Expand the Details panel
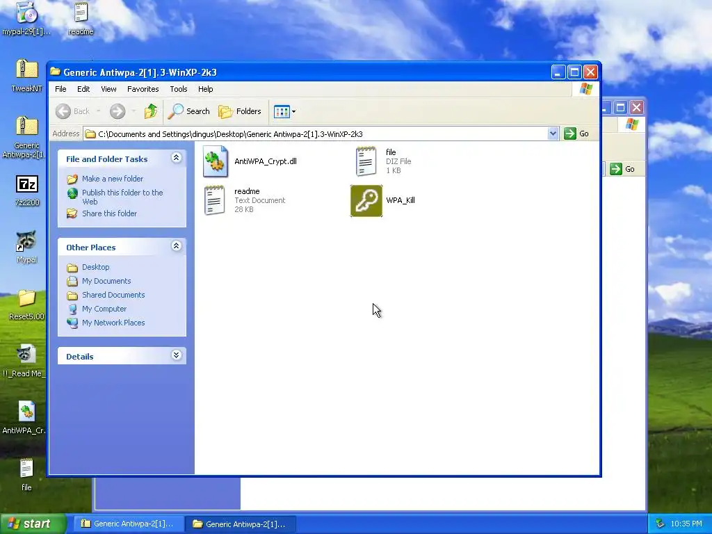Viewport: 712px width, 534px height. tap(176, 355)
